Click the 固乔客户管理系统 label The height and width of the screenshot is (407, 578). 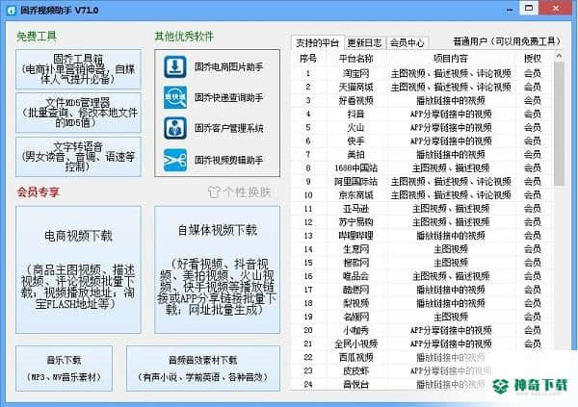pyautogui.click(x=229, y=128)
